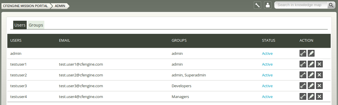338x105 pixels.
Task: Select the testuser2 username cell
Action: coord(18,75)
